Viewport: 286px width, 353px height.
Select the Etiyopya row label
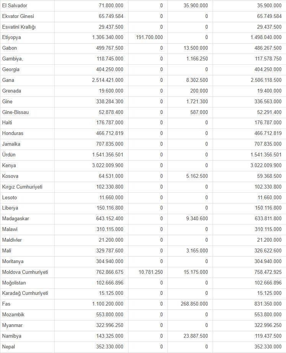[x=12, y=37]
